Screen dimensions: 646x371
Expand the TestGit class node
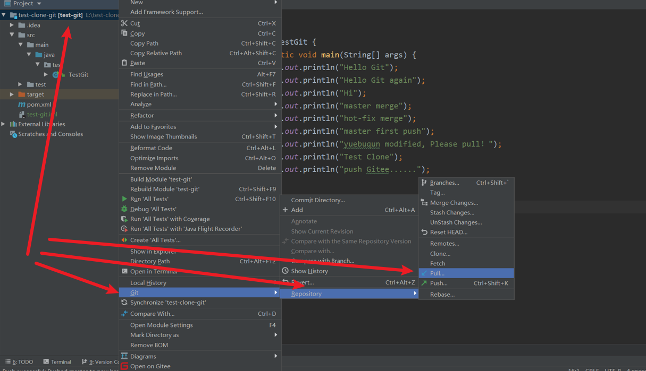[46, 75]
